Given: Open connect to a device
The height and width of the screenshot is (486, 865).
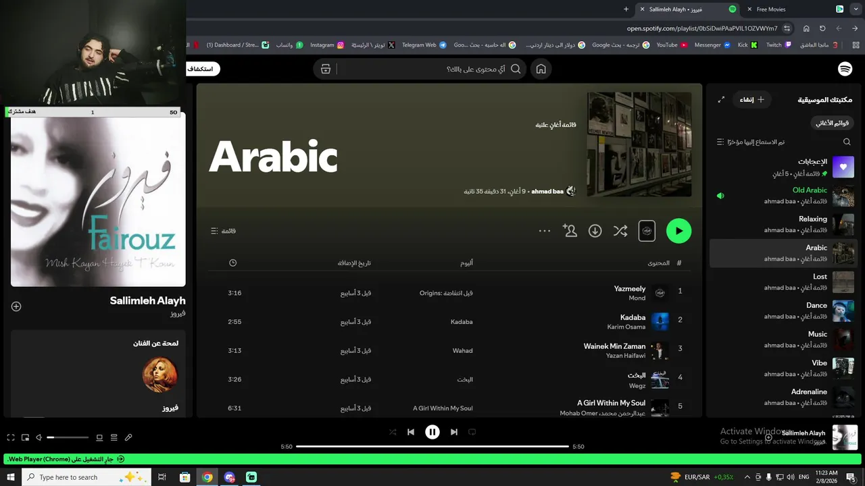Looking at the screenshot, I should click(99, 437).
